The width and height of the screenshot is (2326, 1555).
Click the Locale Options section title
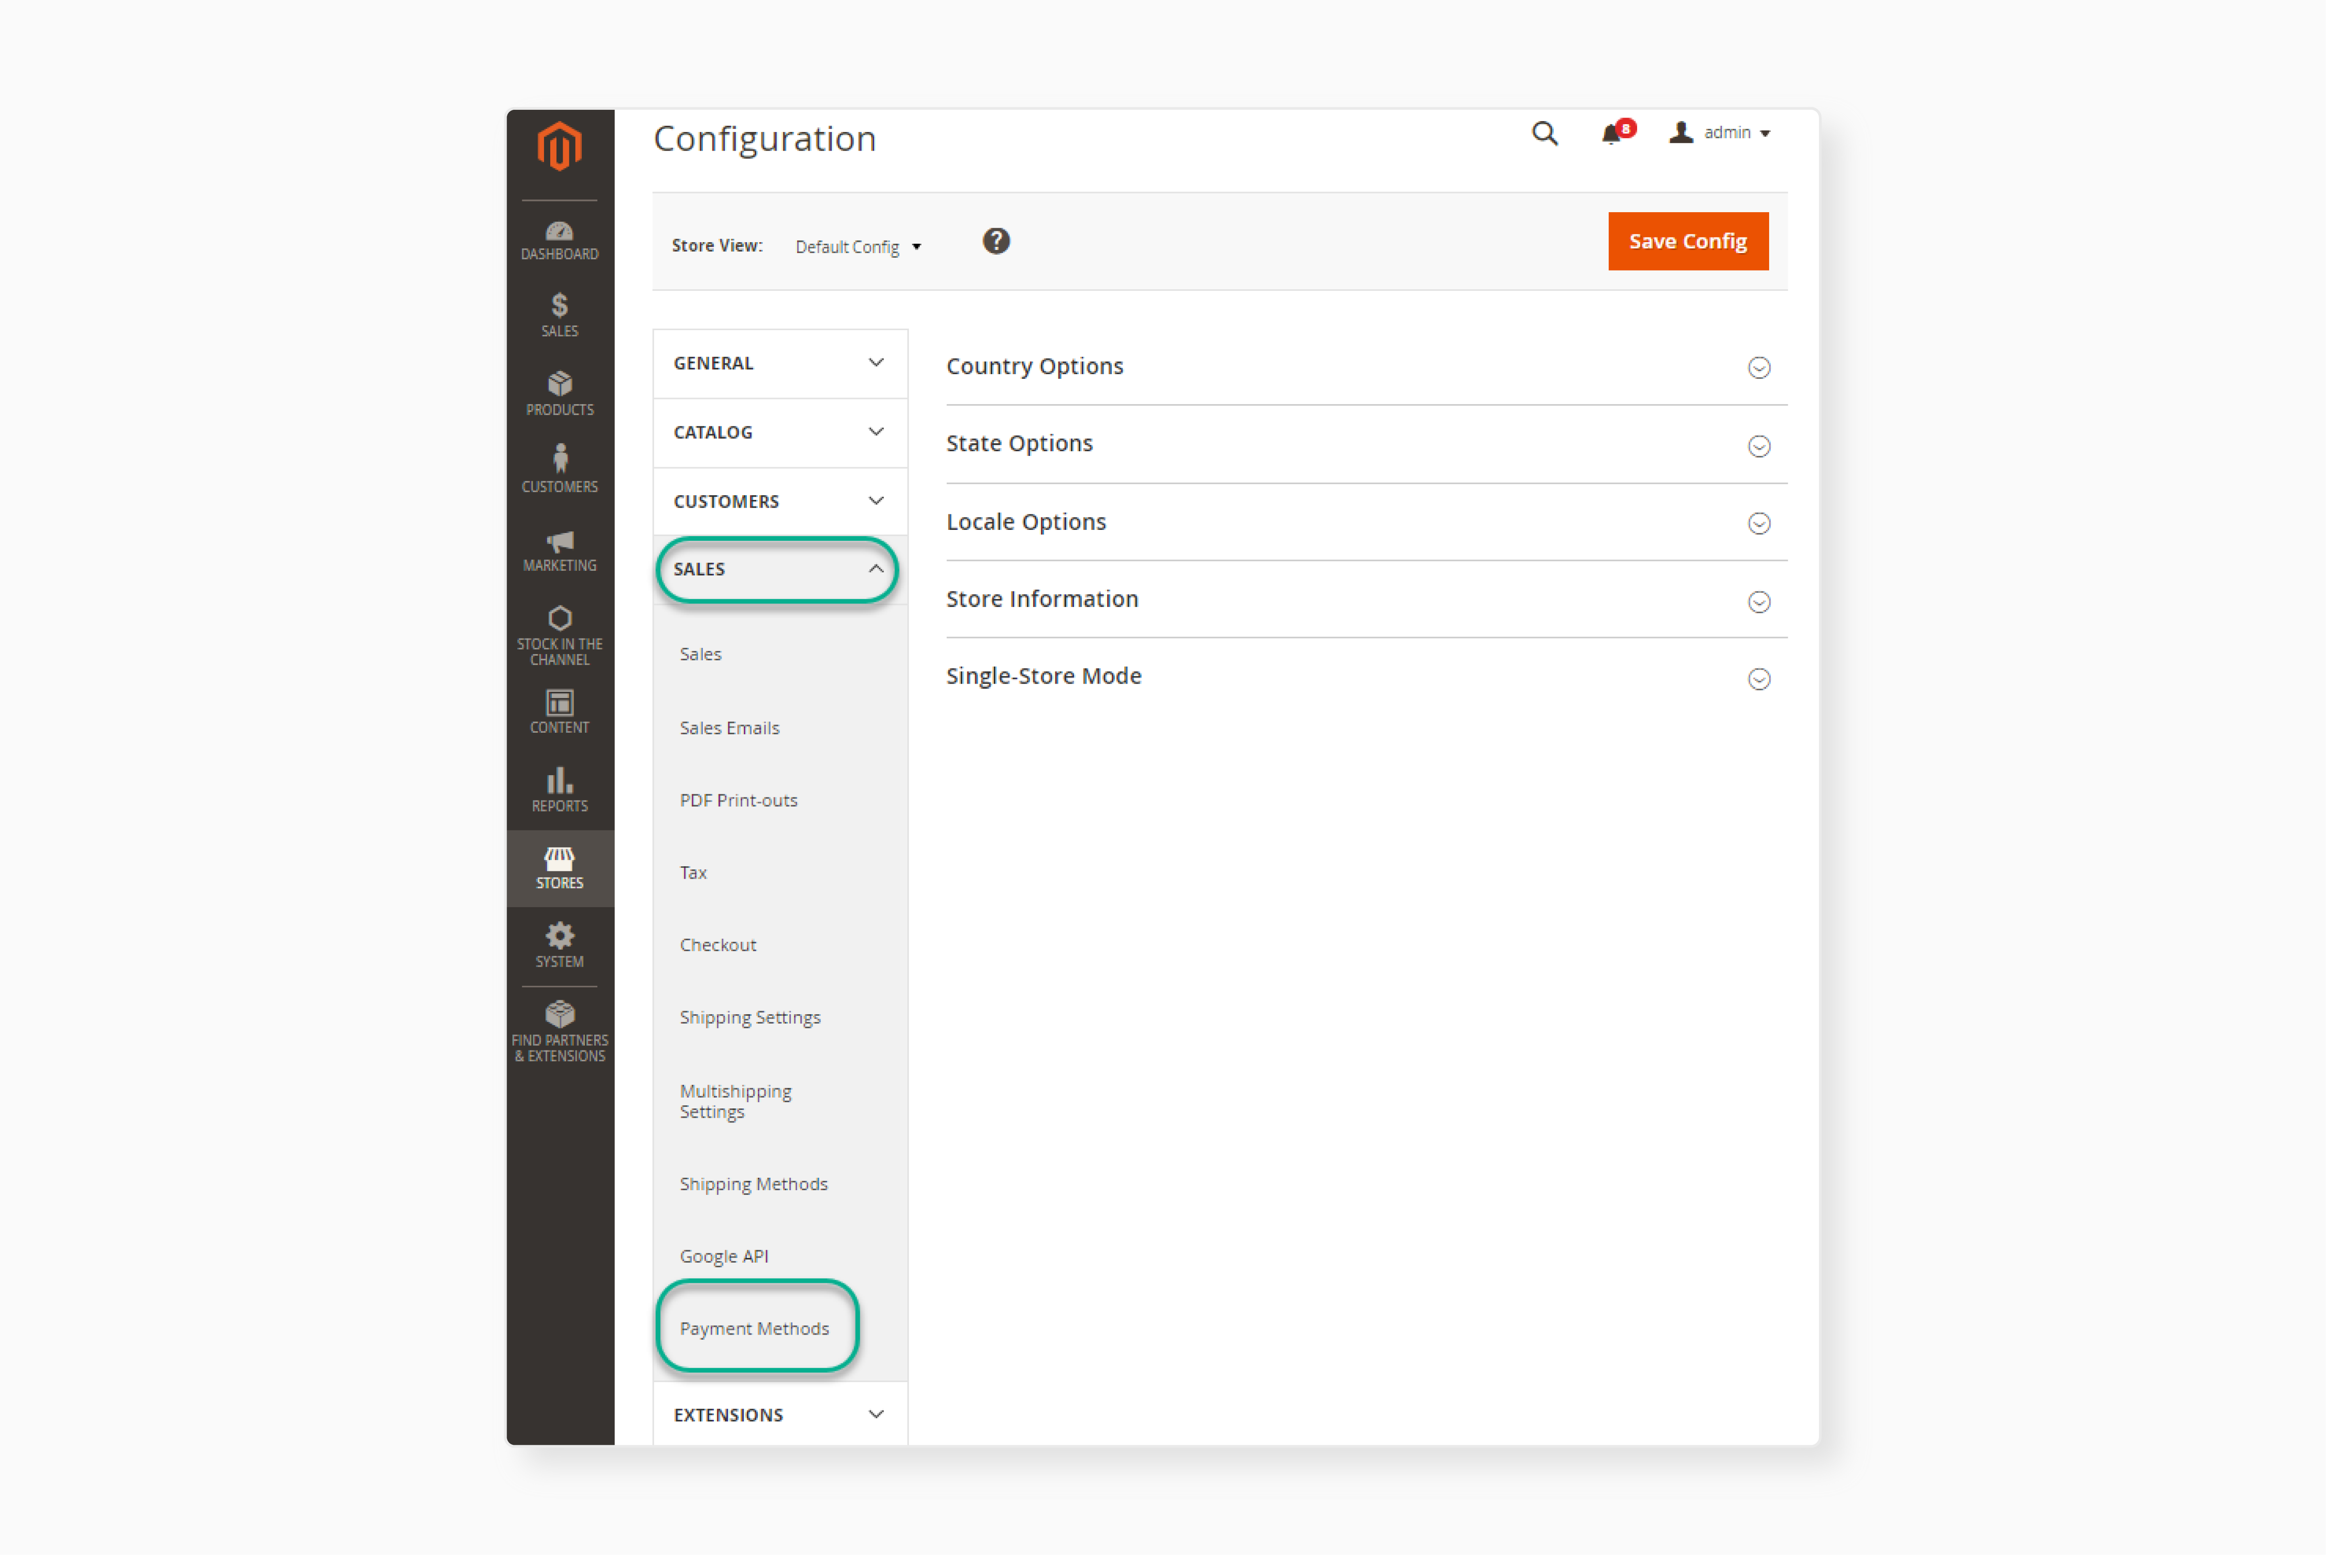pyautogui.click(x=1026, y=522)
